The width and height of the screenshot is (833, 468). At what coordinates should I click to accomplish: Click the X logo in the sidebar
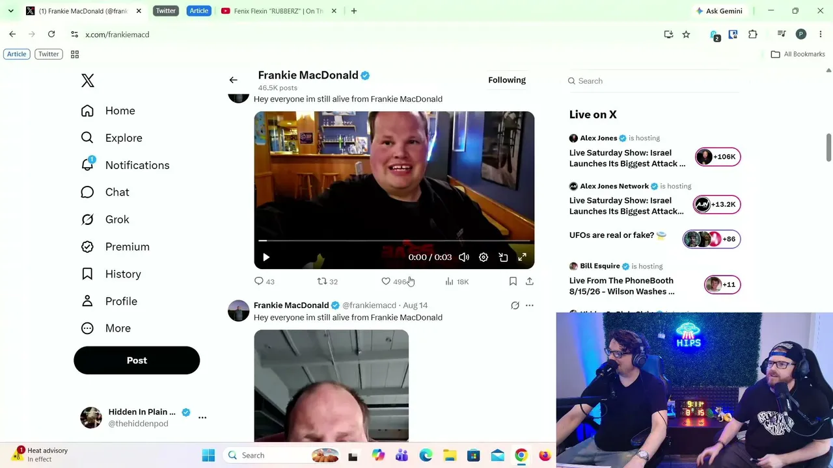[88, 81]
